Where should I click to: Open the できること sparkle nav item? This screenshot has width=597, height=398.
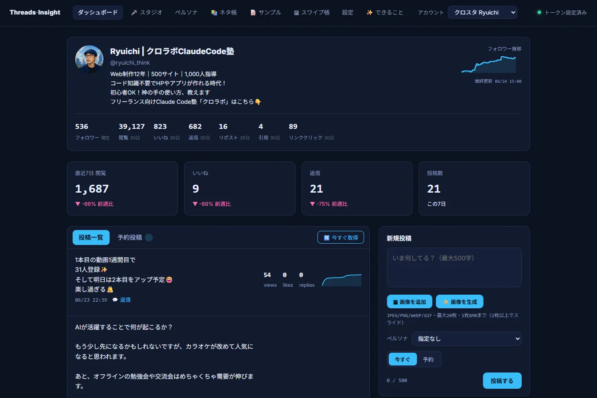[384, 12]
